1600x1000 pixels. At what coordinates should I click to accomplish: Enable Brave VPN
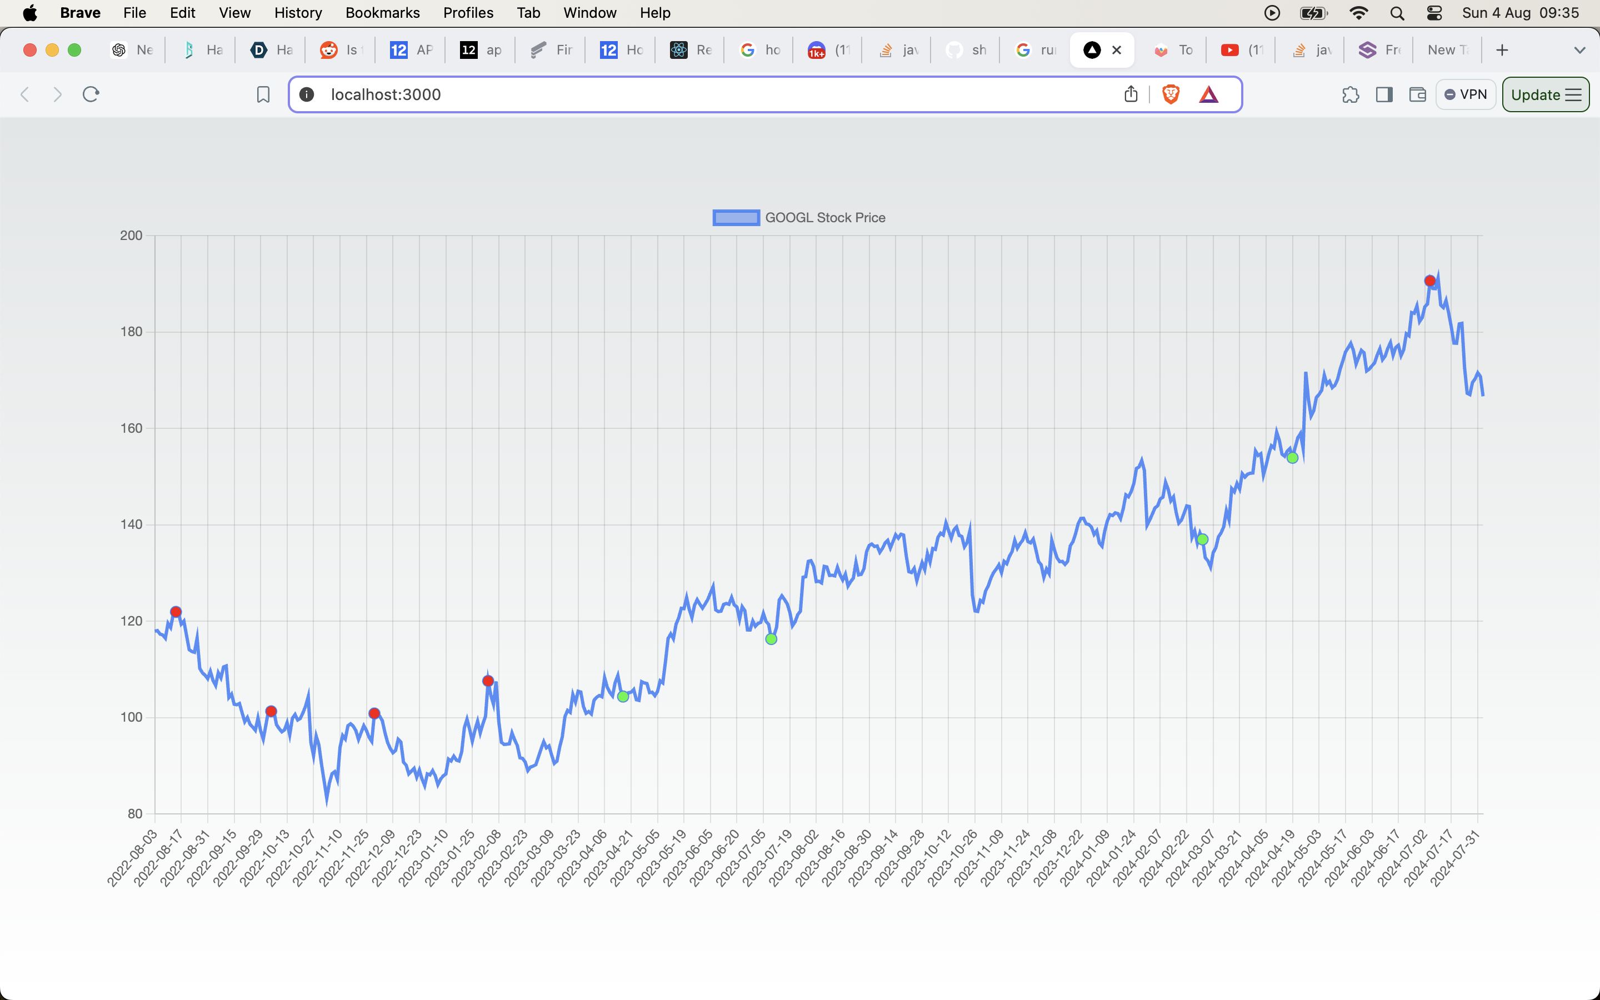(x=1464, y=94)
